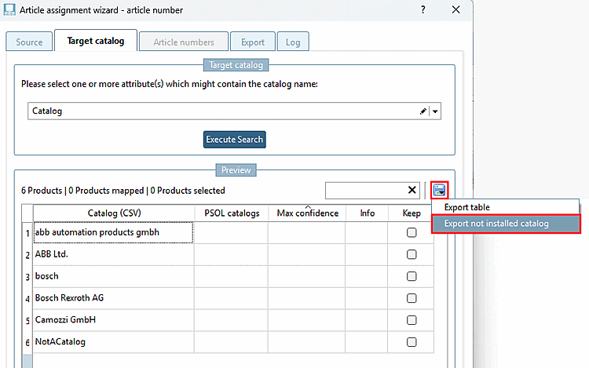Open the export table save icon

439,190
